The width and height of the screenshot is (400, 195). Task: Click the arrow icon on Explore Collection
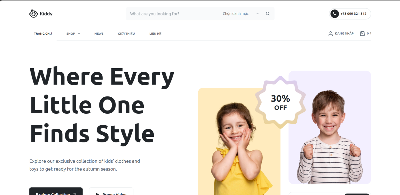75,194
